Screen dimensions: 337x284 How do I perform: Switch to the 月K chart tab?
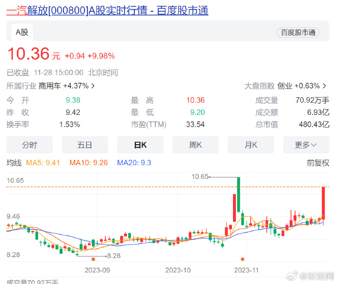click(x=251, y=145)
